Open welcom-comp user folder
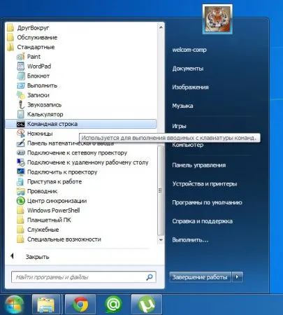The image size is (283, 315). [189, 50]
